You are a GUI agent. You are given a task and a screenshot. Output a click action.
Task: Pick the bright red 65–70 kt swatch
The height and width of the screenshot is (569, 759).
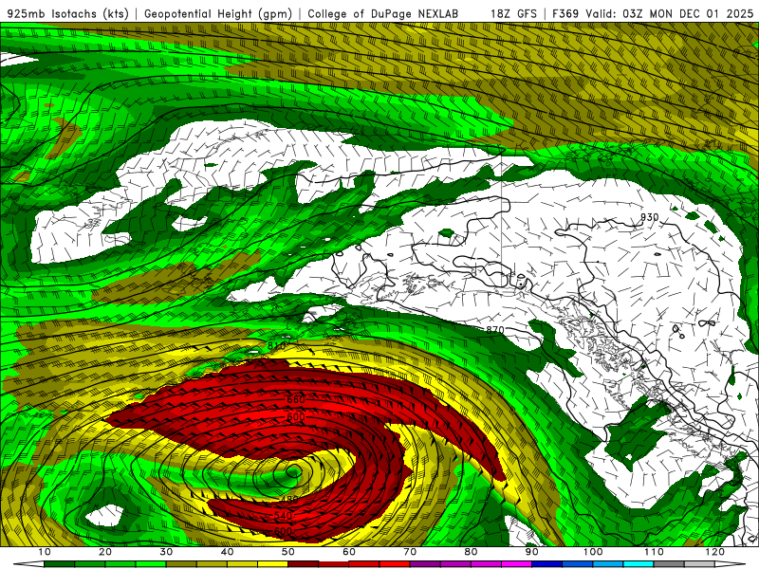(395, 564)
